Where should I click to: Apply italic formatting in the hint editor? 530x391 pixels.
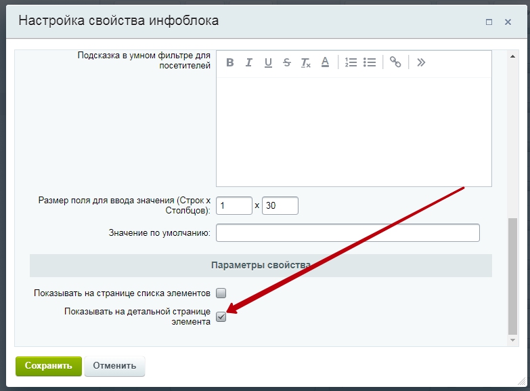249,62
